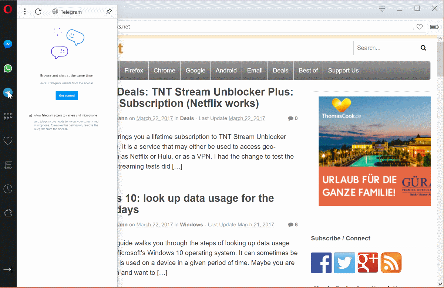
Task: Open the TNT Stream Unblocker Plus article
Action: tap(205, 97)
